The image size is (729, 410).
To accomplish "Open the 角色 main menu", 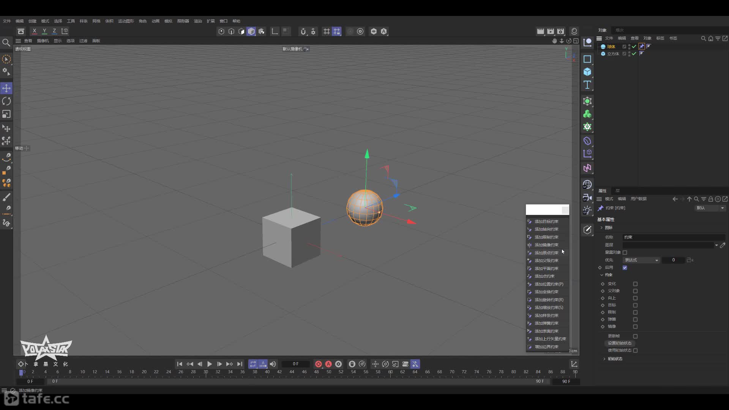I will pyautogui.click(x=142, y=21).
